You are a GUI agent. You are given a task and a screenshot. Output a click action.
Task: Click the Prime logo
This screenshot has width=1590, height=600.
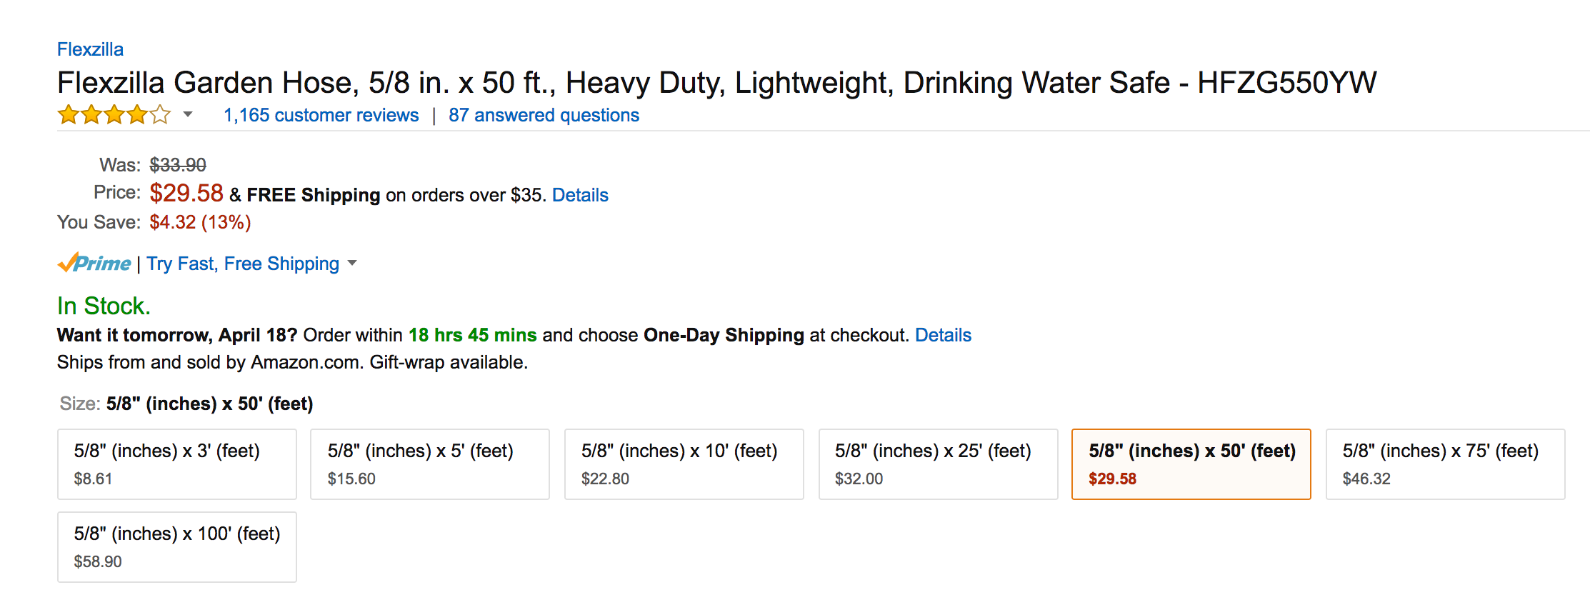click(x=94, y=264)
